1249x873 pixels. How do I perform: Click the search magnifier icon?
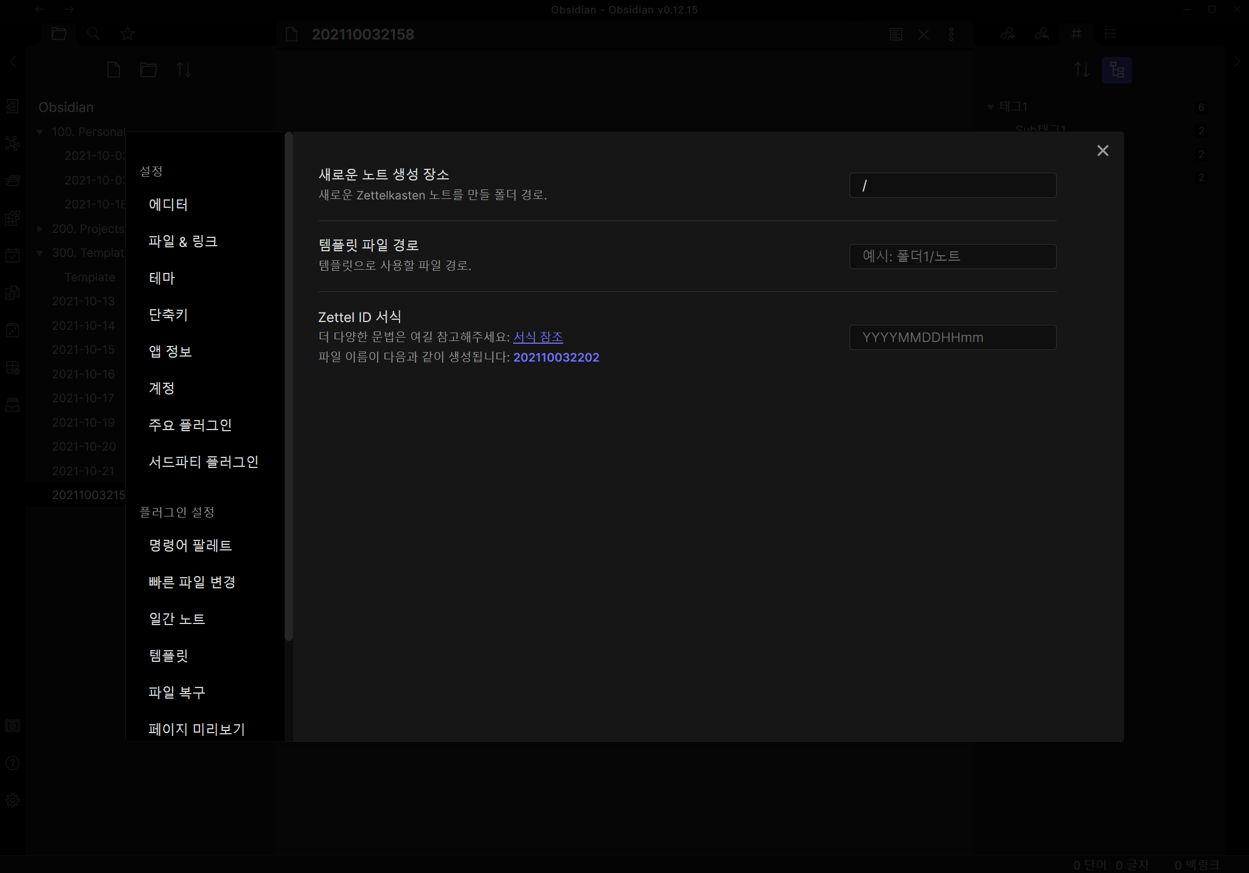[x=94, y=34]
